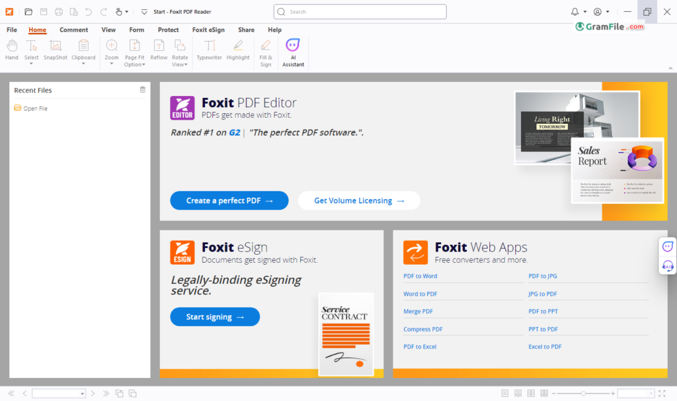The height and width of the screenshot is (401, 677).
Task: Open Fill & Sign
Action: tap(266, 50)
